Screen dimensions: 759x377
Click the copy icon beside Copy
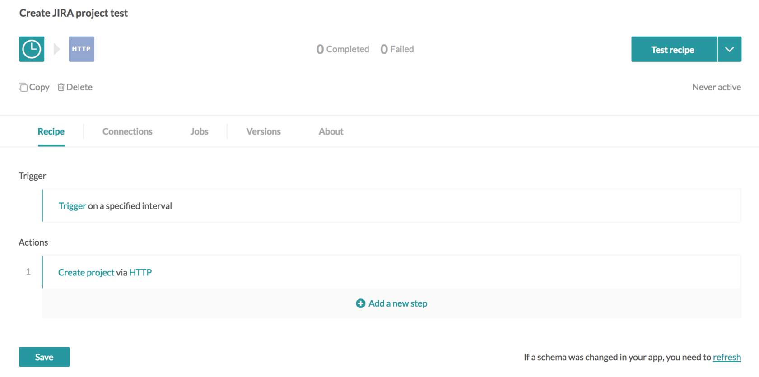pyautogui.click(x=23, y=87)
